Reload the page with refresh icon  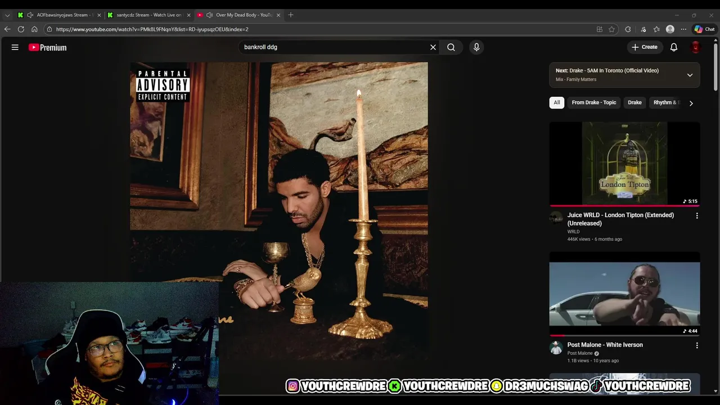(21, 29)
